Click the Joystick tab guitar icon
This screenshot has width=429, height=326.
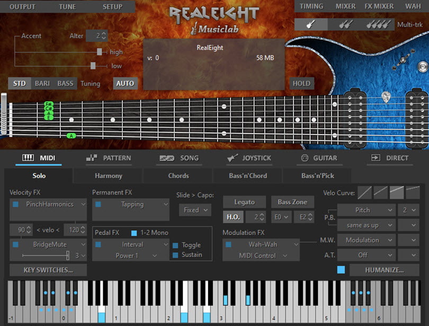pos(233,158)
